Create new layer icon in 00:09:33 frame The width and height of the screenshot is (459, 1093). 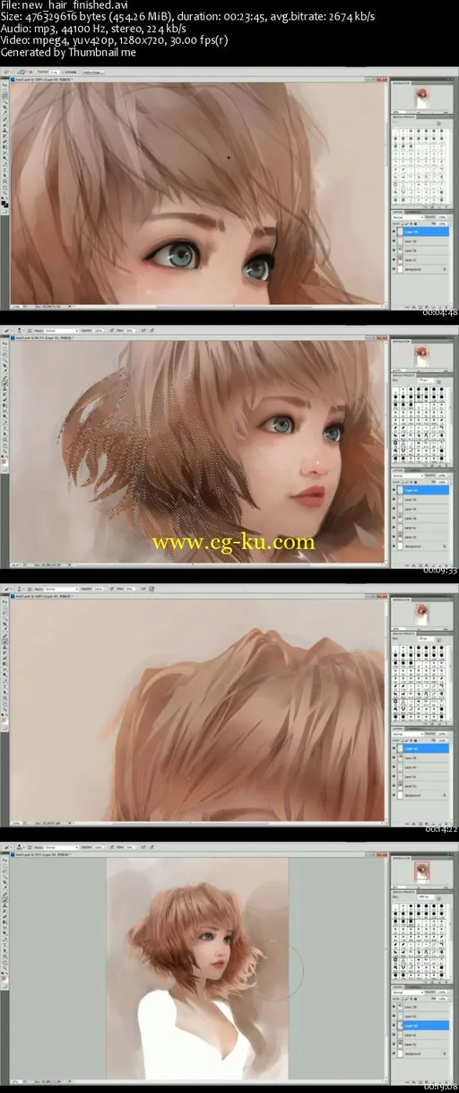(440, 565)
